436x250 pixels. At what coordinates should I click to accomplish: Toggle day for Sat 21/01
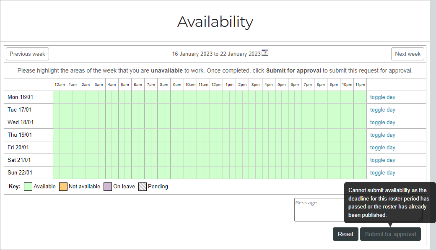pyautogui.click(x=382, y=160)
